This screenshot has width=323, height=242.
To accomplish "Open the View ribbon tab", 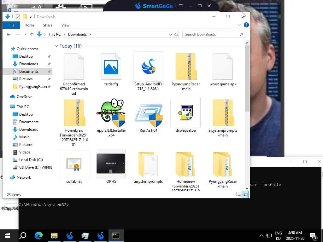I will click(x=65, y=25).
